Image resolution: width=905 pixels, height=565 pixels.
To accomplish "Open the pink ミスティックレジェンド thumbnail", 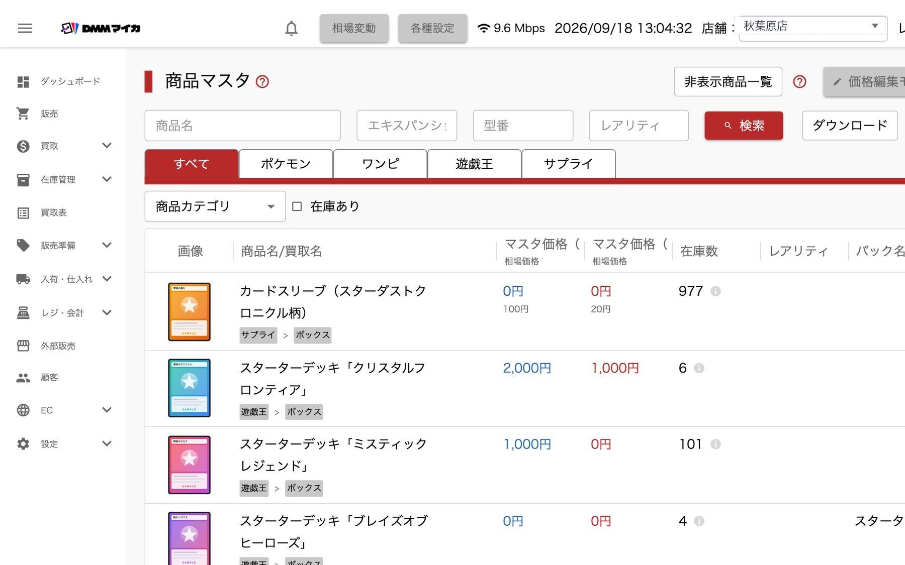I will (189, 465).
